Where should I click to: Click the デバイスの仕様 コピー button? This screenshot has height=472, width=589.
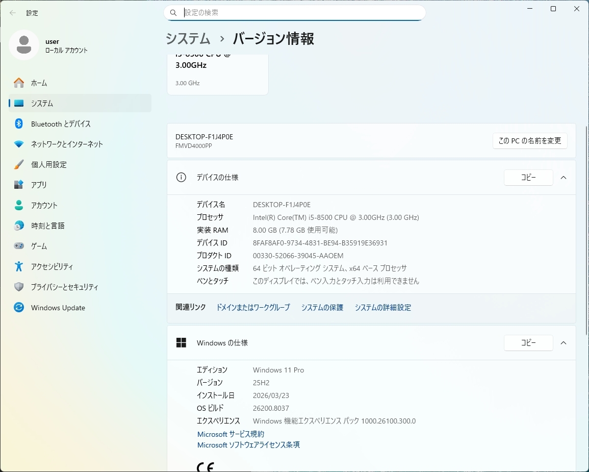coord(528,178)
